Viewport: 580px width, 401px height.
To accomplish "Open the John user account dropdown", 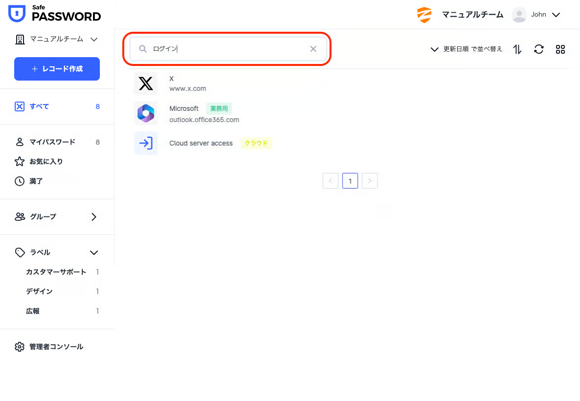I will click(536, 15).
